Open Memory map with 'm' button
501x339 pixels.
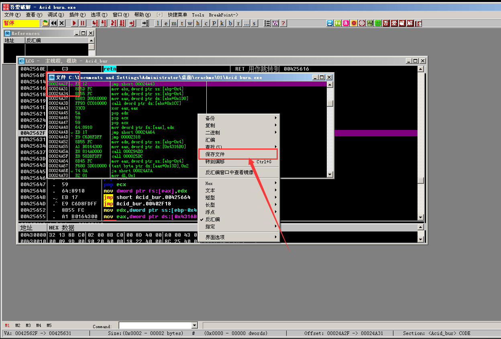coord(174,23)
